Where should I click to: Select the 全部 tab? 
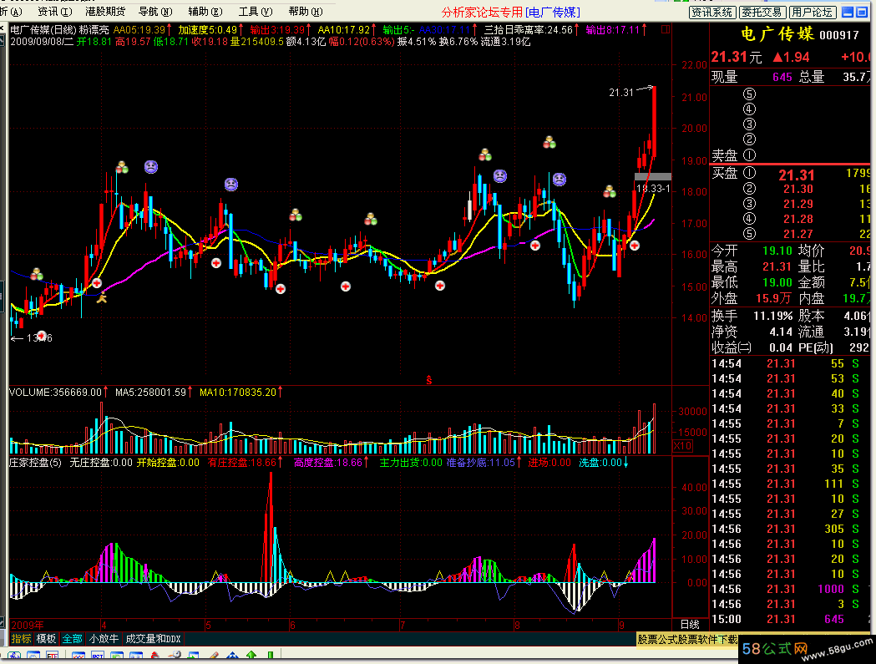tap(72, 639)
